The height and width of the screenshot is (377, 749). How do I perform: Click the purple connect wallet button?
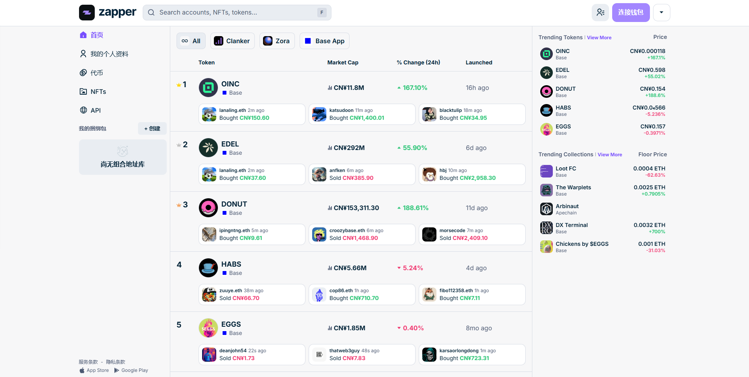(x=630, y=13)
